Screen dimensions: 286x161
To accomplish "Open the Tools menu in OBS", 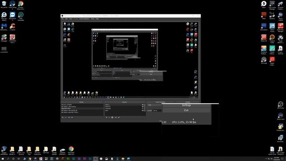I will pos(93,19).
